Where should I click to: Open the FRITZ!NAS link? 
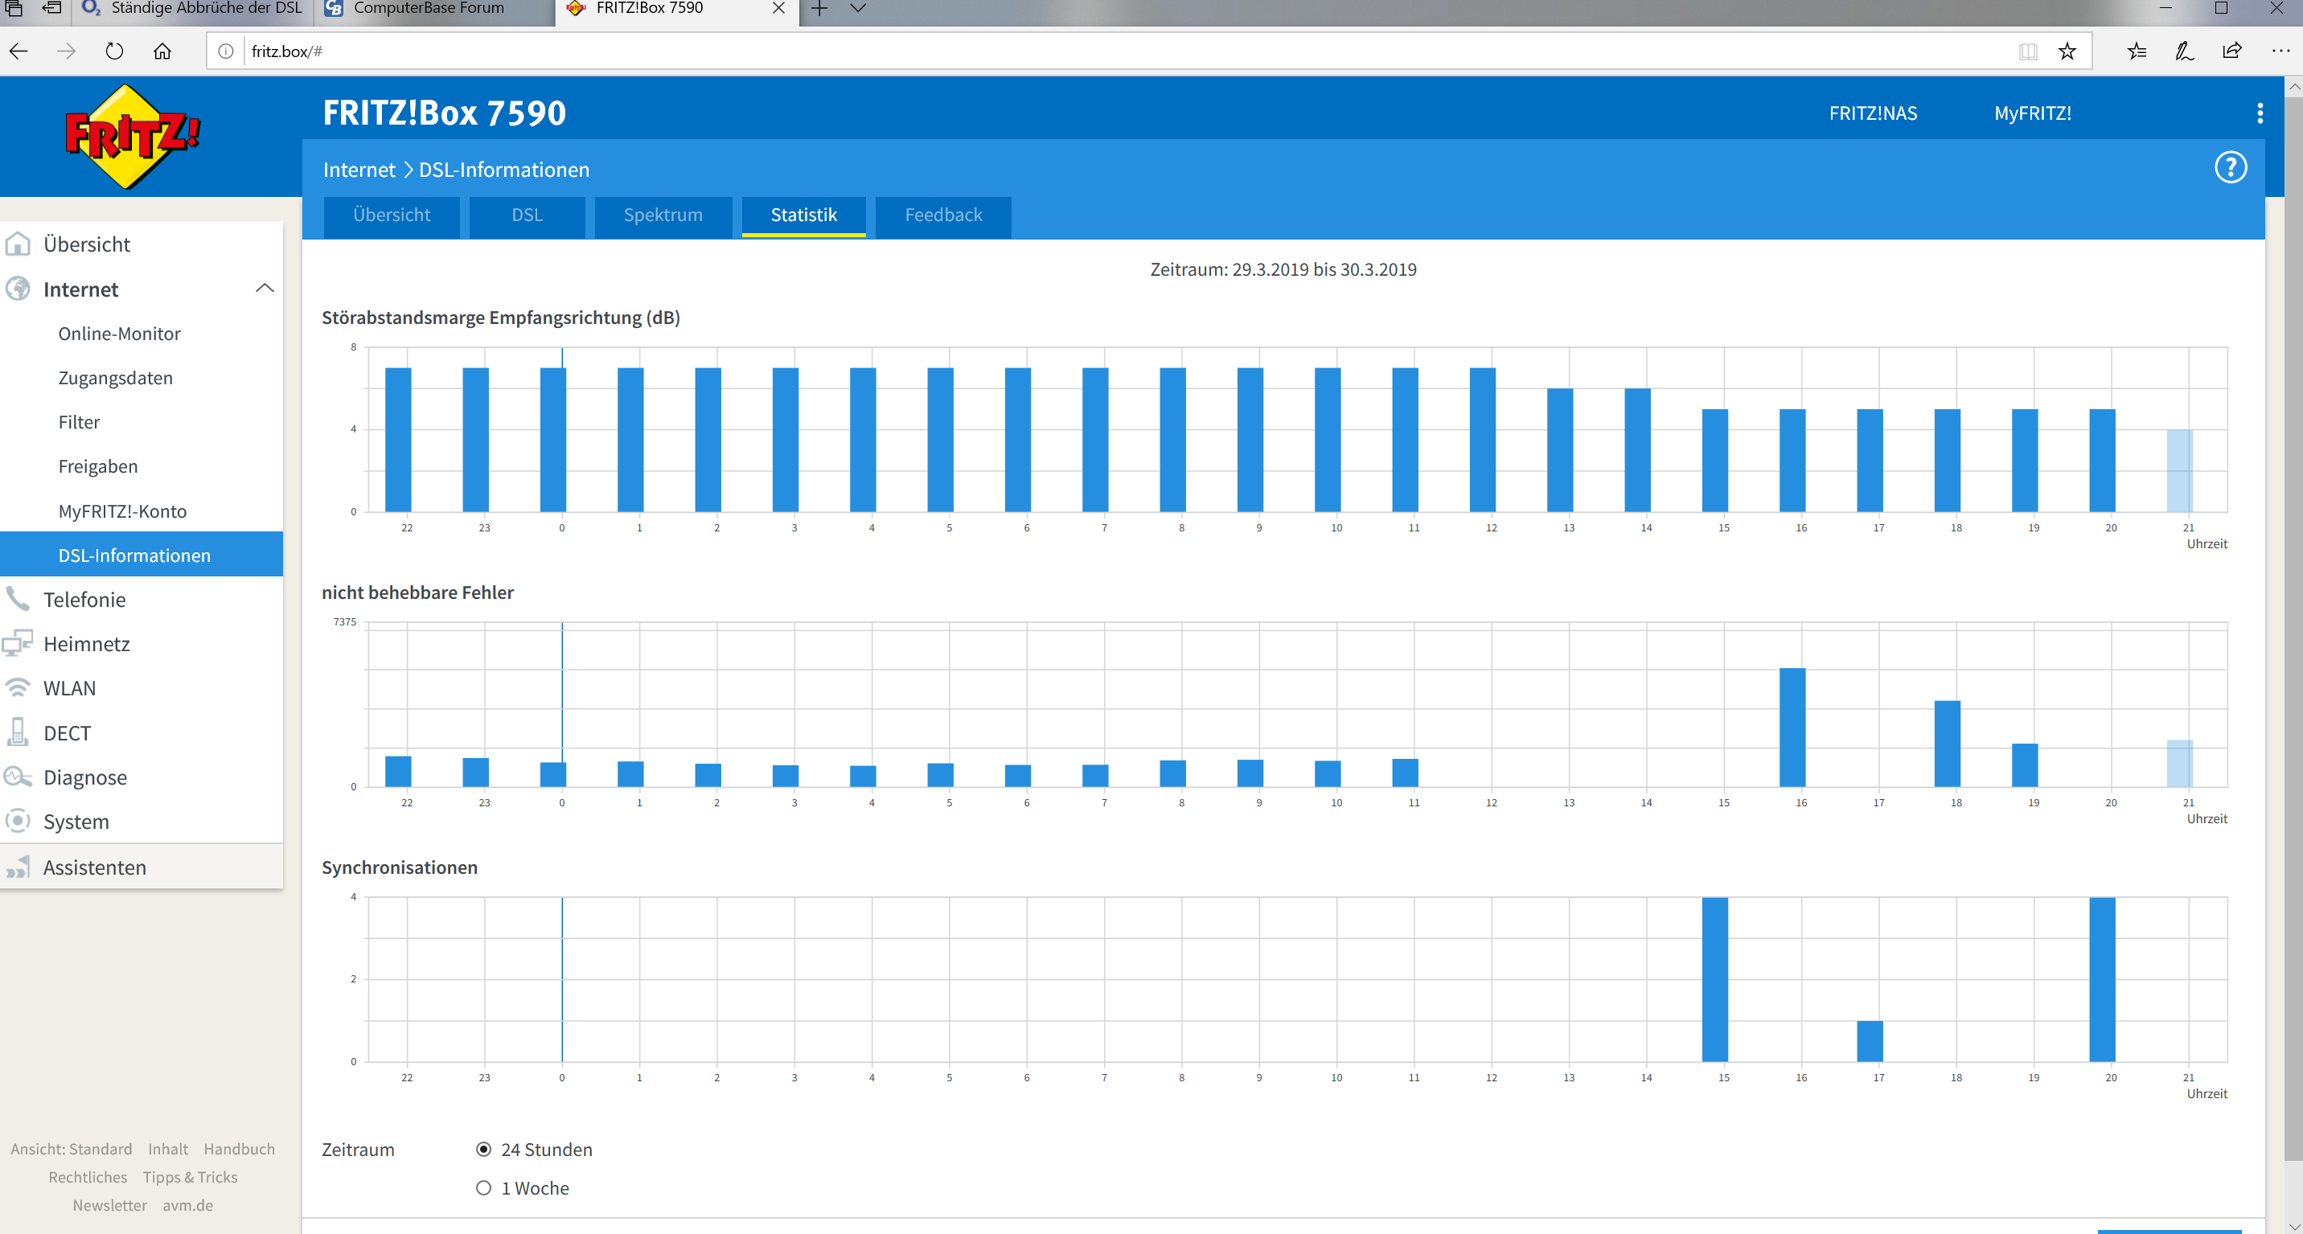tap(1872, 113)
